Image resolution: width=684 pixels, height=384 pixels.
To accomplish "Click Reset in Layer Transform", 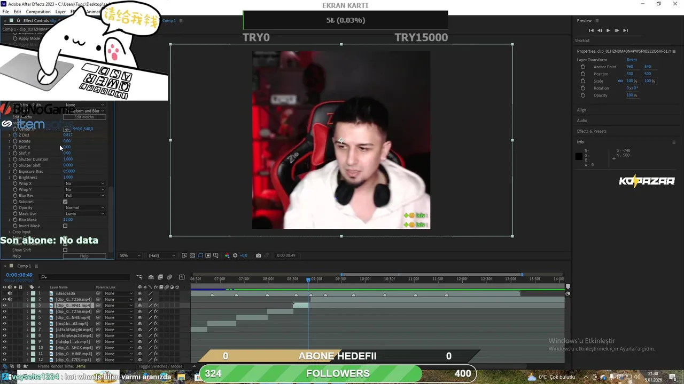I will click(632, 60).
